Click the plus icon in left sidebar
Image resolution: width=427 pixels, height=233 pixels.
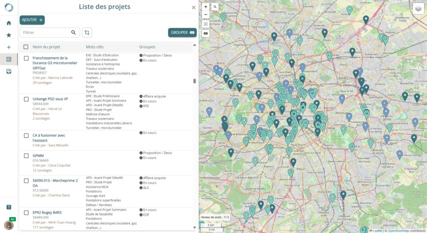click(x=9, y=47)
